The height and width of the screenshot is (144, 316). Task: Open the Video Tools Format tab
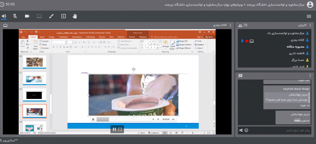pos(132,37)
